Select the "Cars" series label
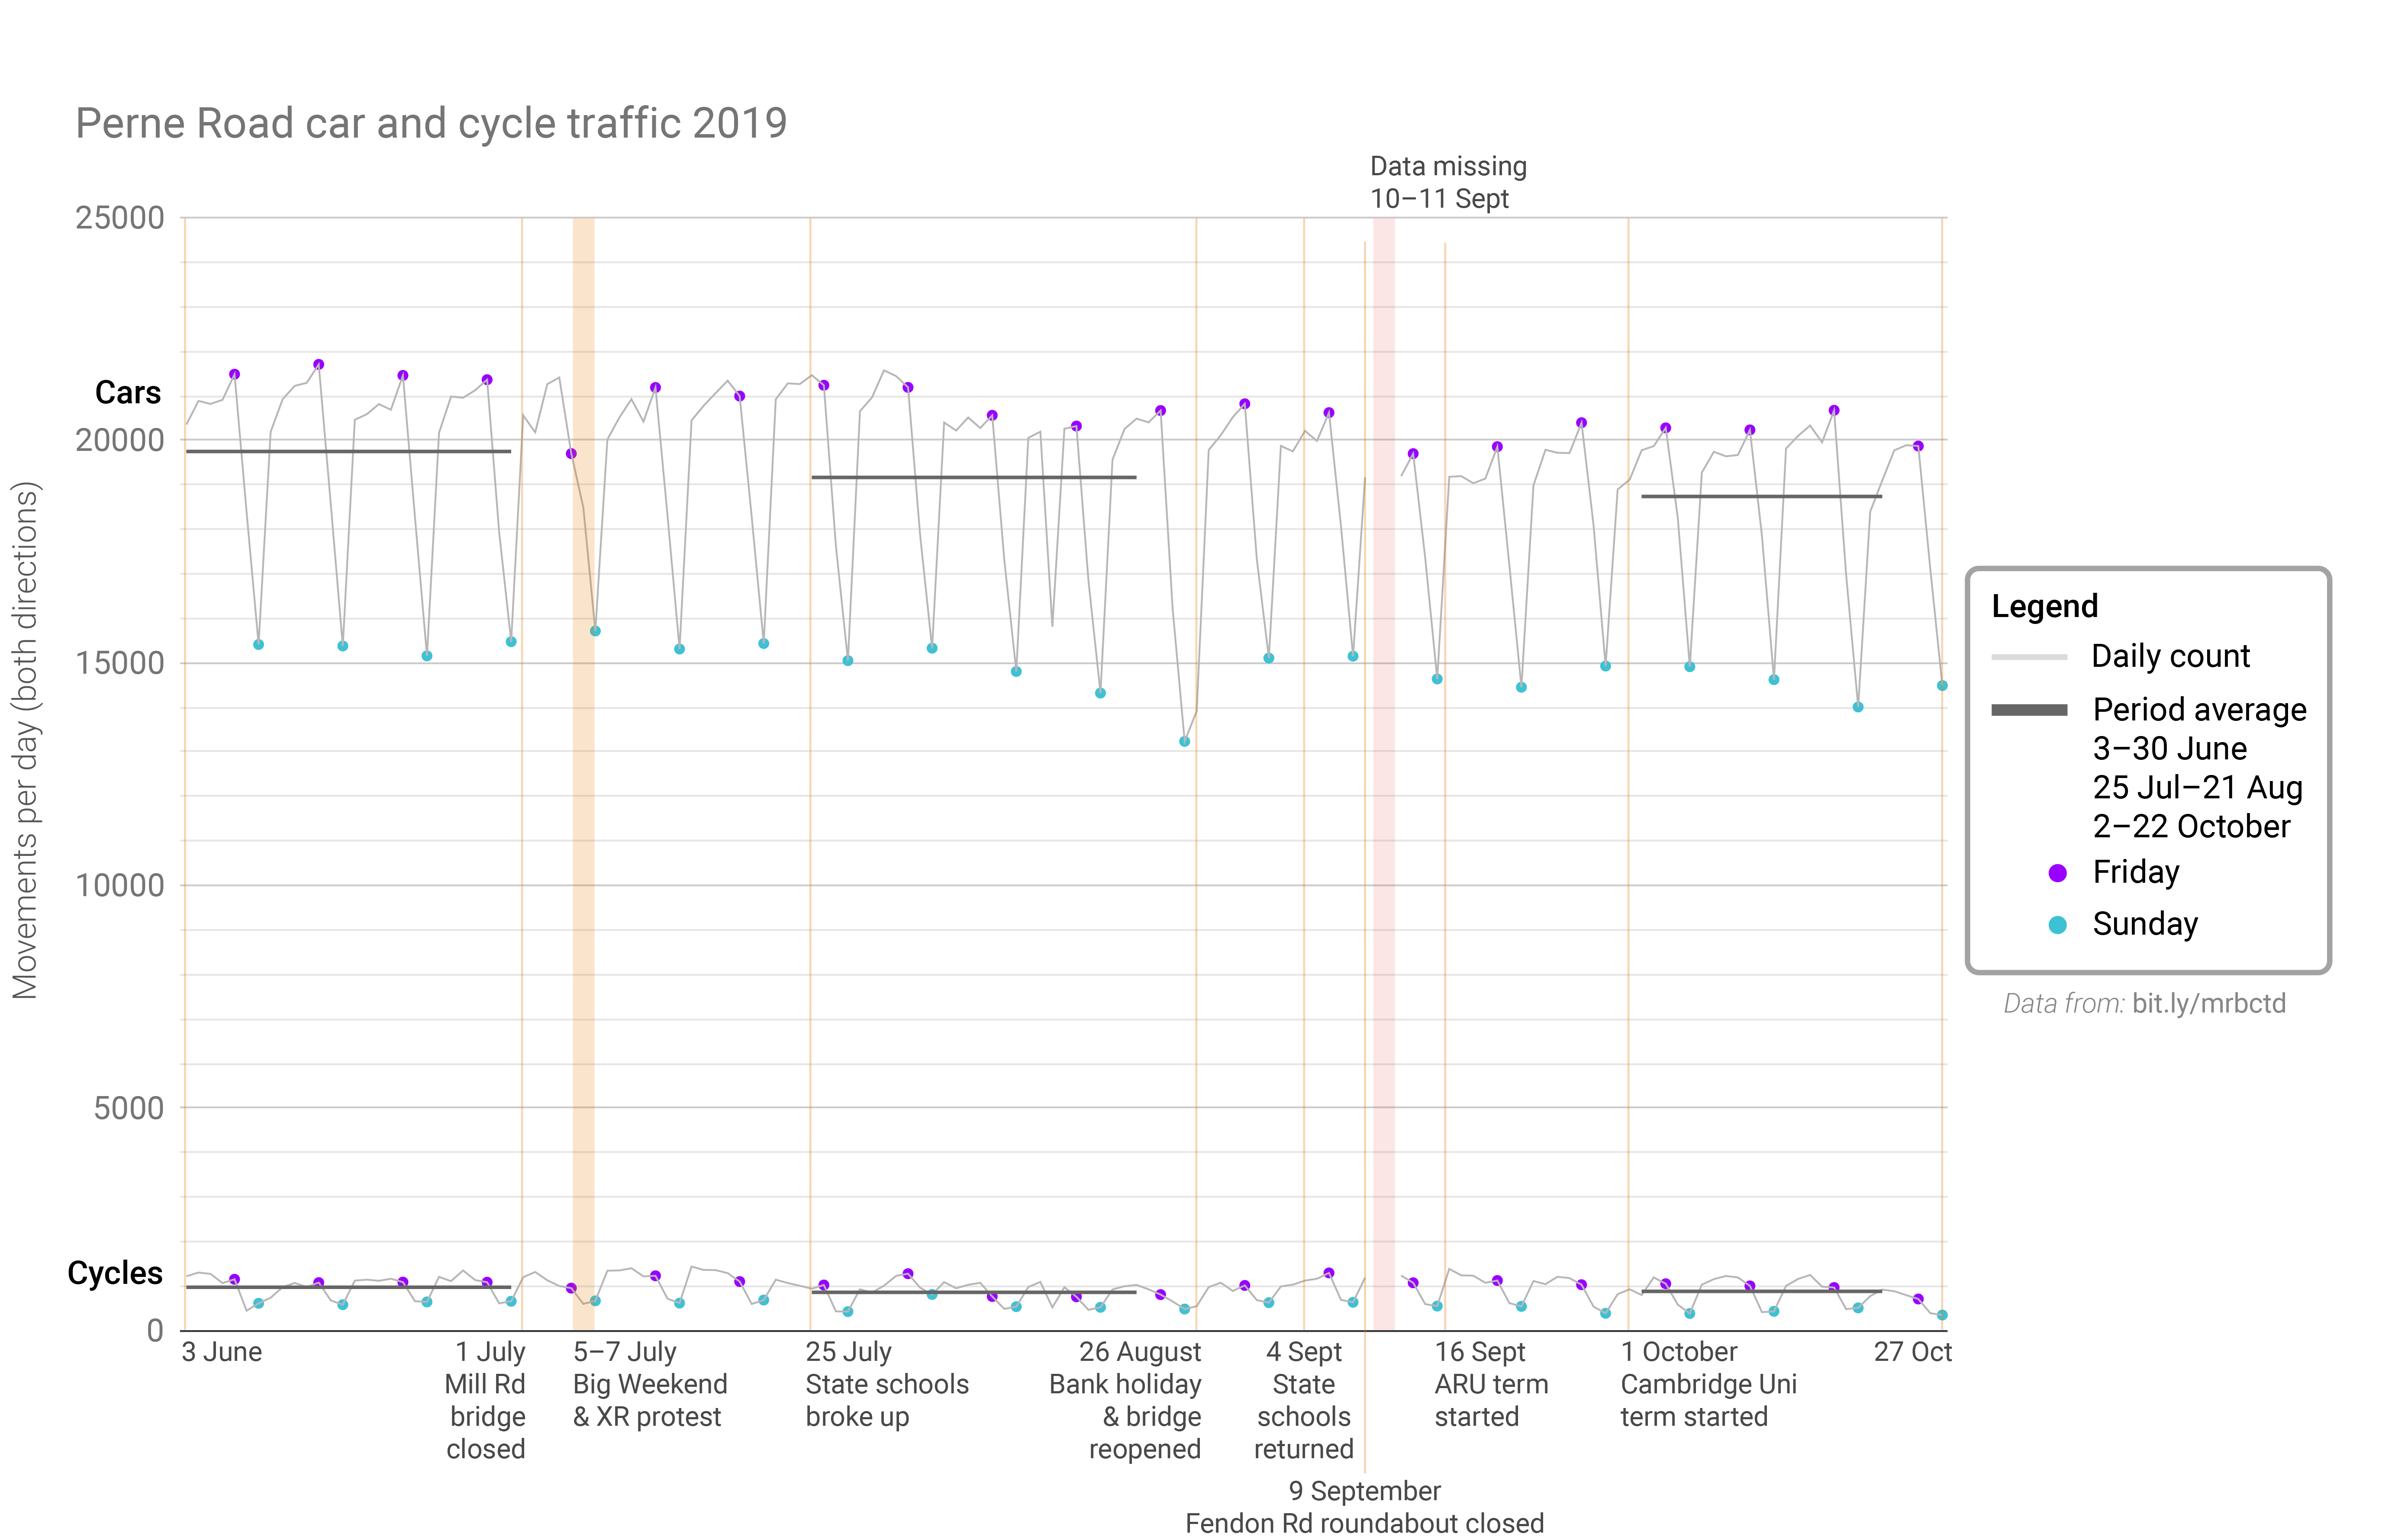This screenshot has height=1540, width=2382. pyautogui.click(x=127, y=392)
